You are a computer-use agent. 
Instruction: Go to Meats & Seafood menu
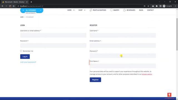(x=99, y=10)
